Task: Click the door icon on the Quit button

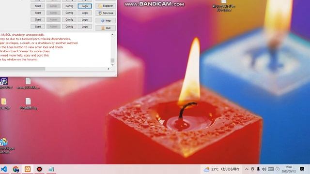Action: point(103,28)
